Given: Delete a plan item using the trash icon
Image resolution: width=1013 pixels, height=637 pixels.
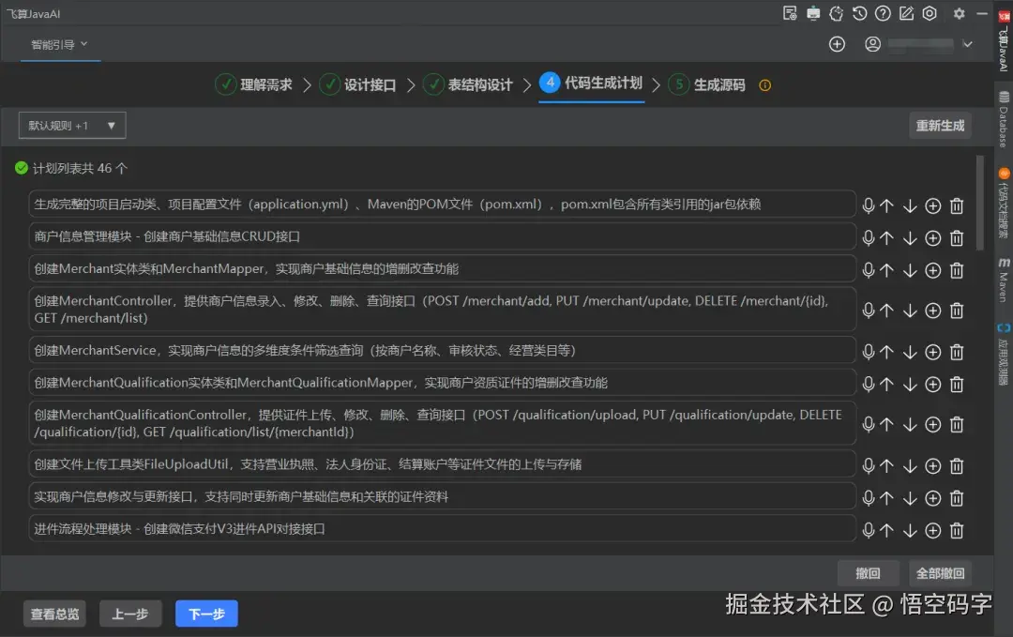Looking at the screenshot, I should [956, 204].
